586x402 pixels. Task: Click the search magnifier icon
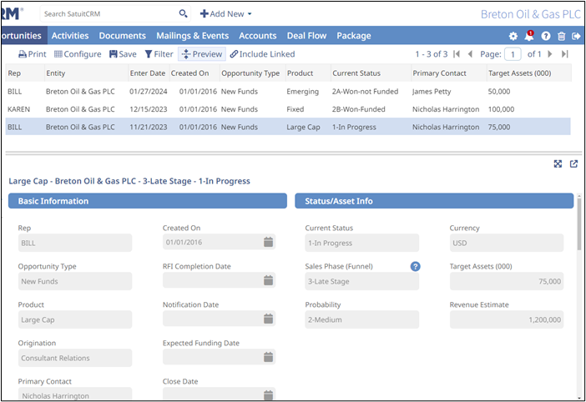[x=183, y=14]
